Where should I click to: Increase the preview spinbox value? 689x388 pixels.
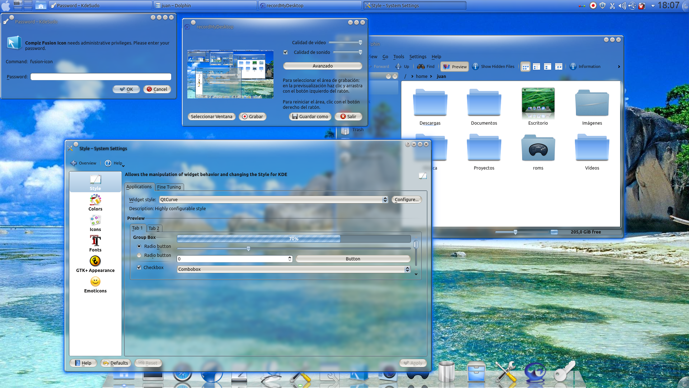click(x=290, y=257)
